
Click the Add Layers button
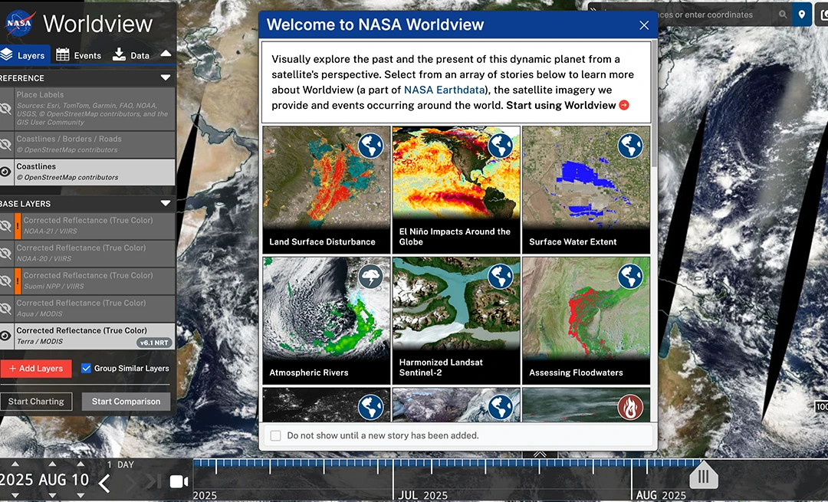click(x=36, y=369)
